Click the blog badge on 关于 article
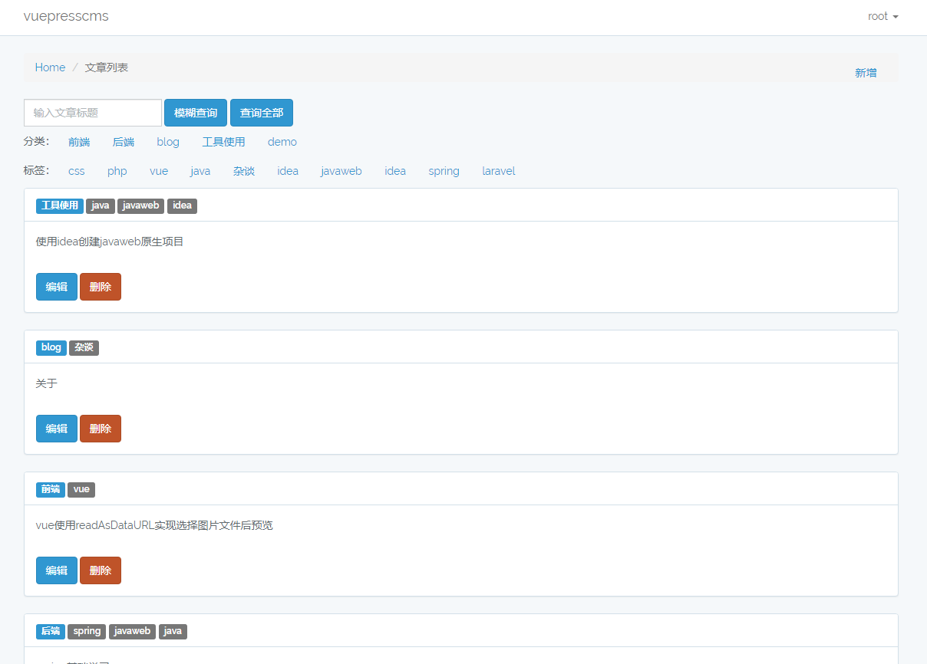927x664 pixels. point(51,347)
